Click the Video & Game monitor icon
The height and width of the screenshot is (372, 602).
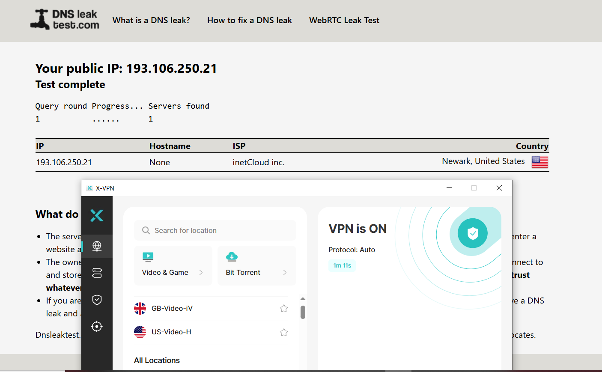pos(148,257)
